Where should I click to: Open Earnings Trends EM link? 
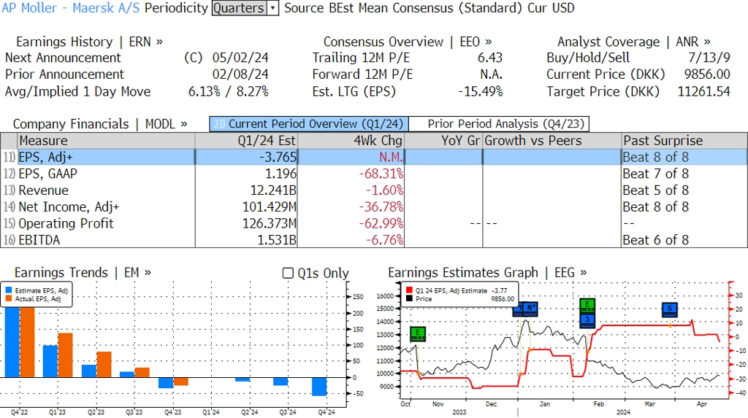(x=83, y=273)
